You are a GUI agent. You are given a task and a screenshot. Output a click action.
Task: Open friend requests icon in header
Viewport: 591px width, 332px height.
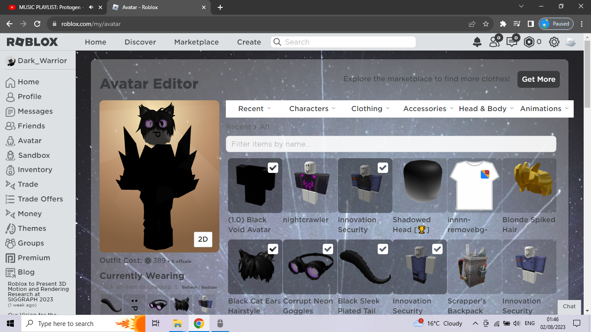click(495, 41)
